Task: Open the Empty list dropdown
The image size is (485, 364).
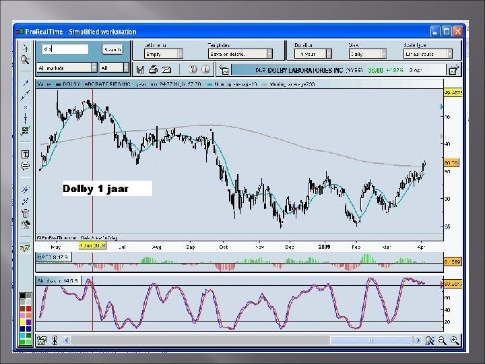Action: coord(164,54)
